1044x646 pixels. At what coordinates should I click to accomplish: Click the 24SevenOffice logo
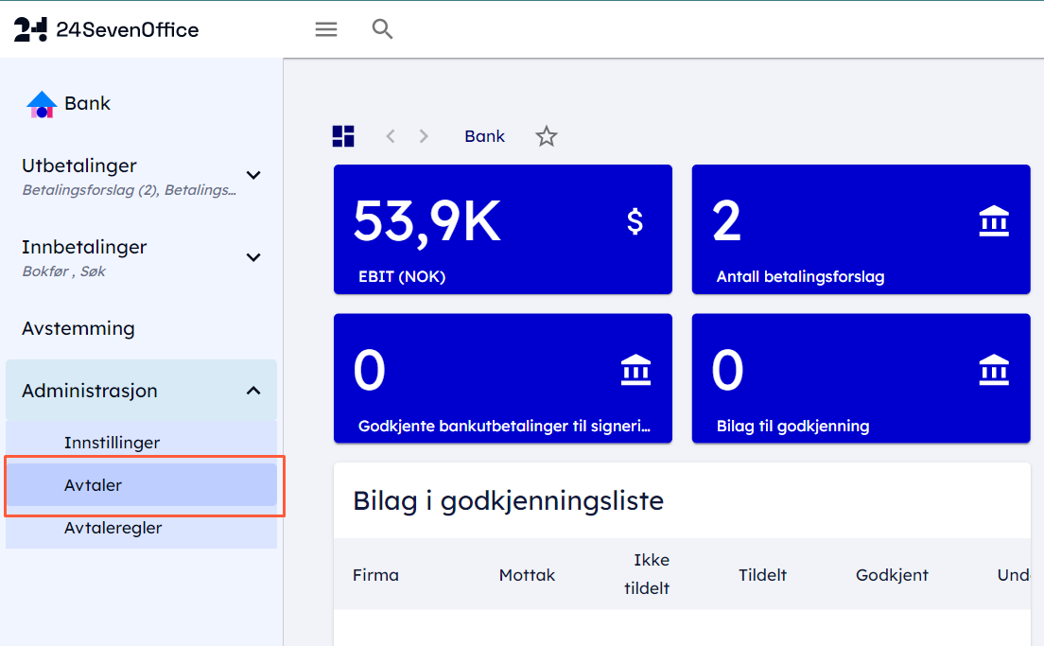[x=106, y=30]
